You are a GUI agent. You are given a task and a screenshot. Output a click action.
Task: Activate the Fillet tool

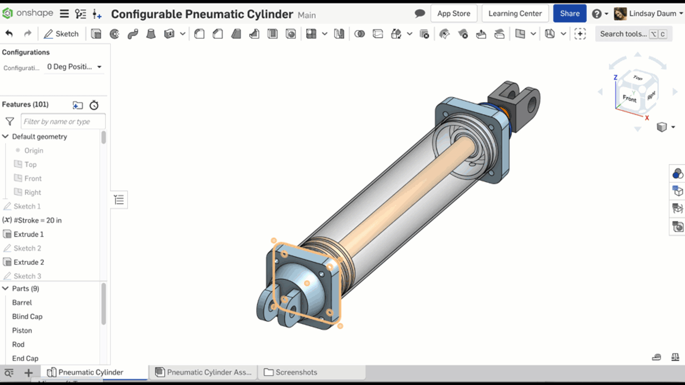[199, 34]
